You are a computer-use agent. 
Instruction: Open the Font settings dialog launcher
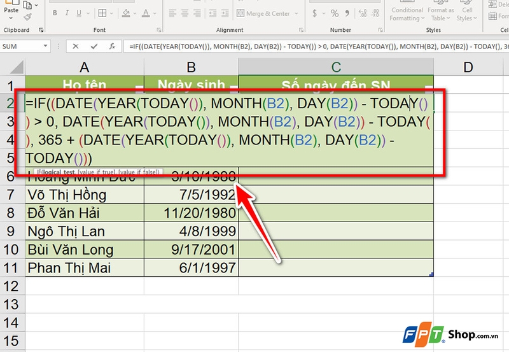point(159,30)
